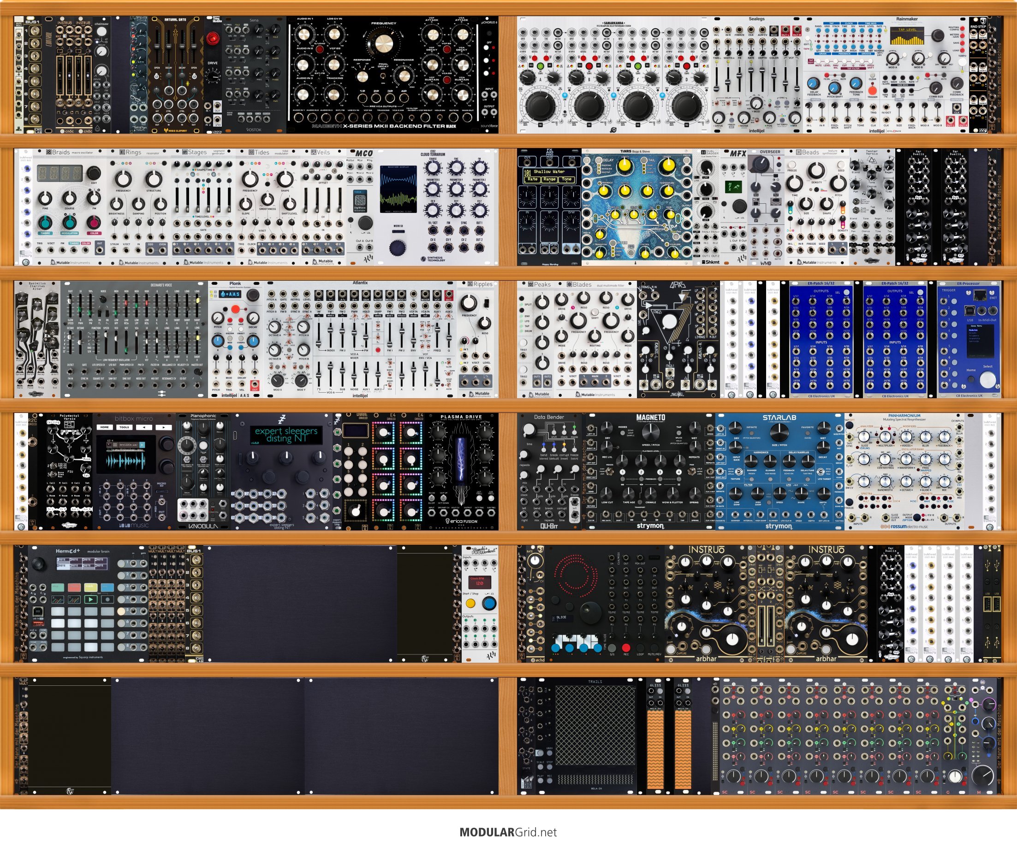Image resolution: width=1017 pixels, height=842 pixels.
Task: Click the red COLOR knob on Braids
Action: coord(94,223)
